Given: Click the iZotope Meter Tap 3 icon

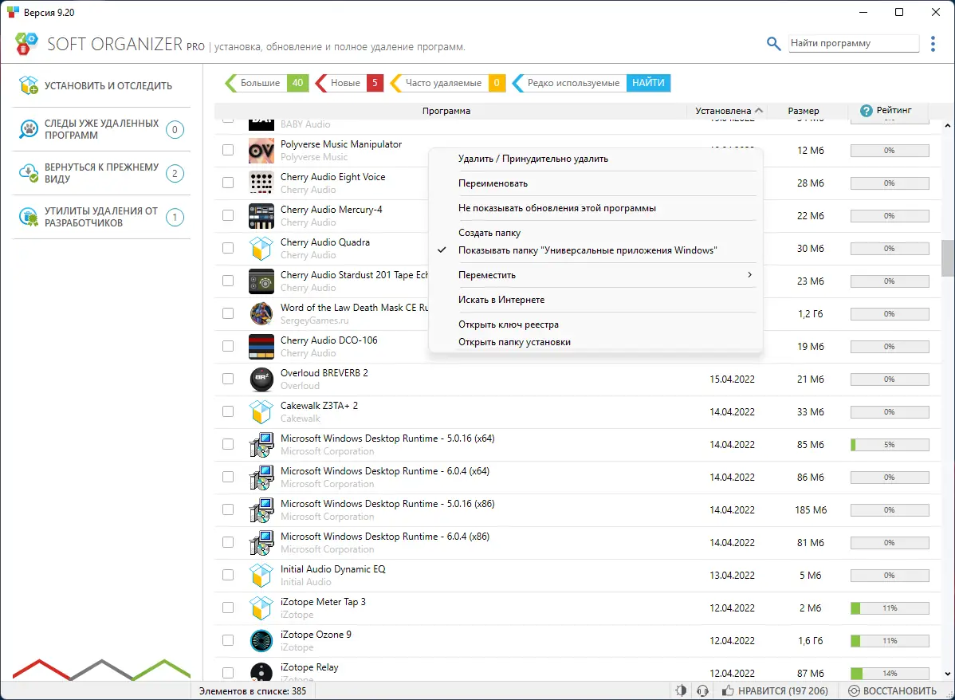Looking at the screenshot, I should [x=261, y=608].
